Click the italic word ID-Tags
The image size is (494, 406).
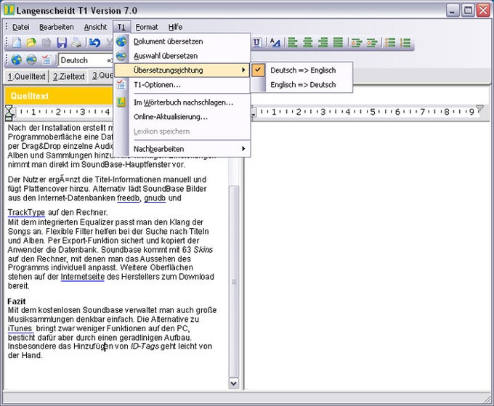pos(145,346)
